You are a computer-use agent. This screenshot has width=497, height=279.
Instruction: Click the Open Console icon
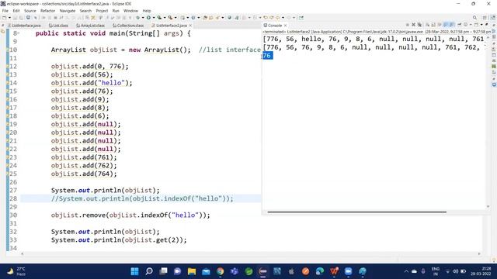point(476,25)
